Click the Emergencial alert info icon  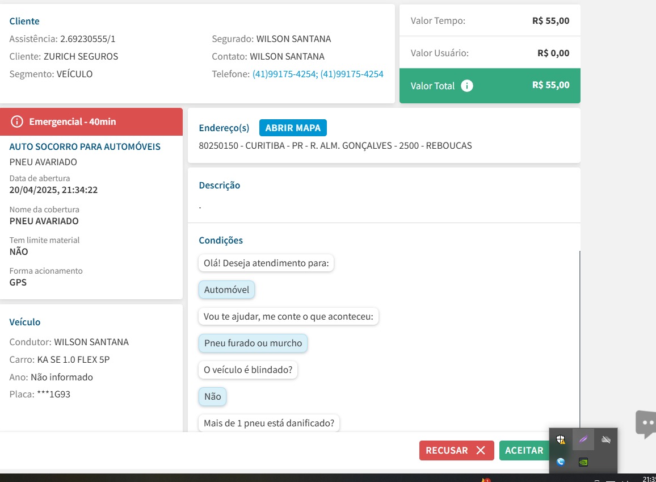(x=18, y=121)
